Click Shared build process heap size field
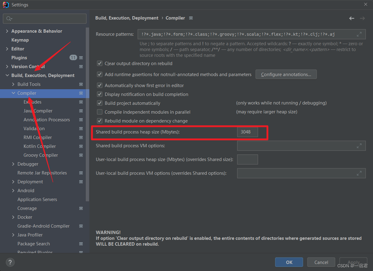 tap(247, 132)
